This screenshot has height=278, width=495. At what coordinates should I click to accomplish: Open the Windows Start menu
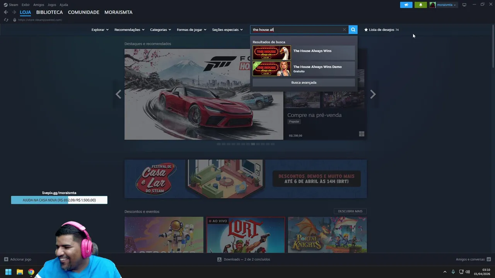tap(8, 272)
